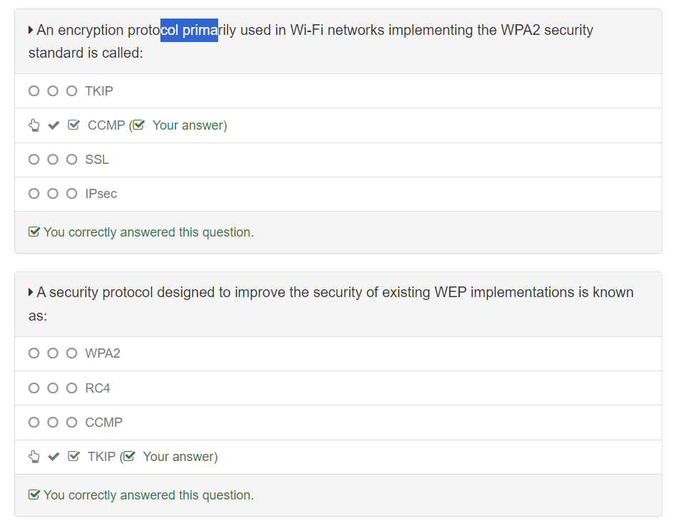Viewport: 683px width, 528px height.
Task: Click the highlighted 'col prima' text selection
Action: coord(189,30)
